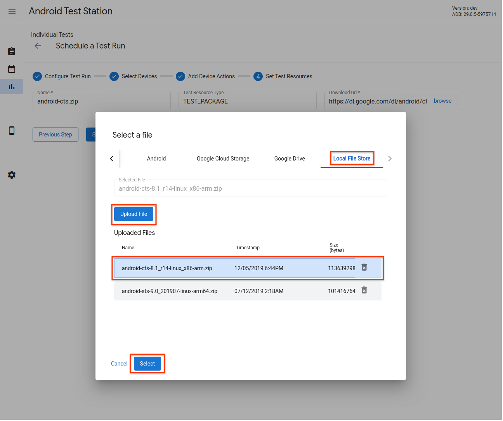This screenshot has width=503, height=421.
Task: Open the Devices phone icon in sidebar
Action: [11, 131]
